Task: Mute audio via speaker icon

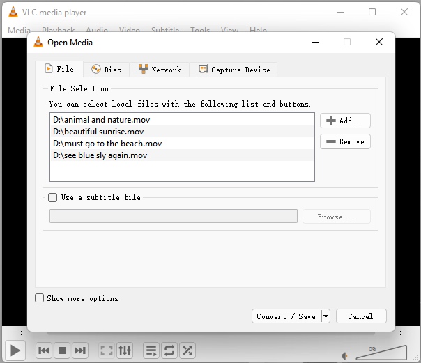Action: [344, 356]
